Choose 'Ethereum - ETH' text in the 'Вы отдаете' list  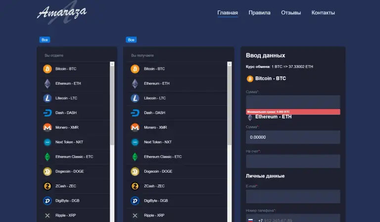coord(68,83)
